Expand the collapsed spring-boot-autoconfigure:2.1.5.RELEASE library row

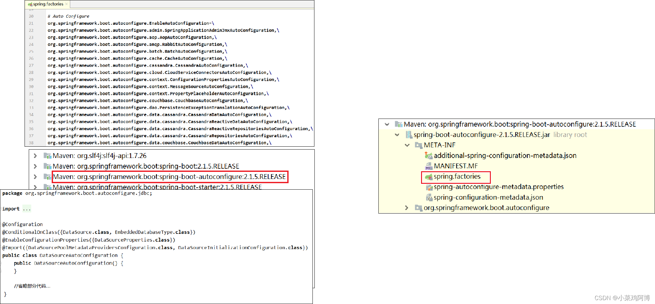point(35,177)
